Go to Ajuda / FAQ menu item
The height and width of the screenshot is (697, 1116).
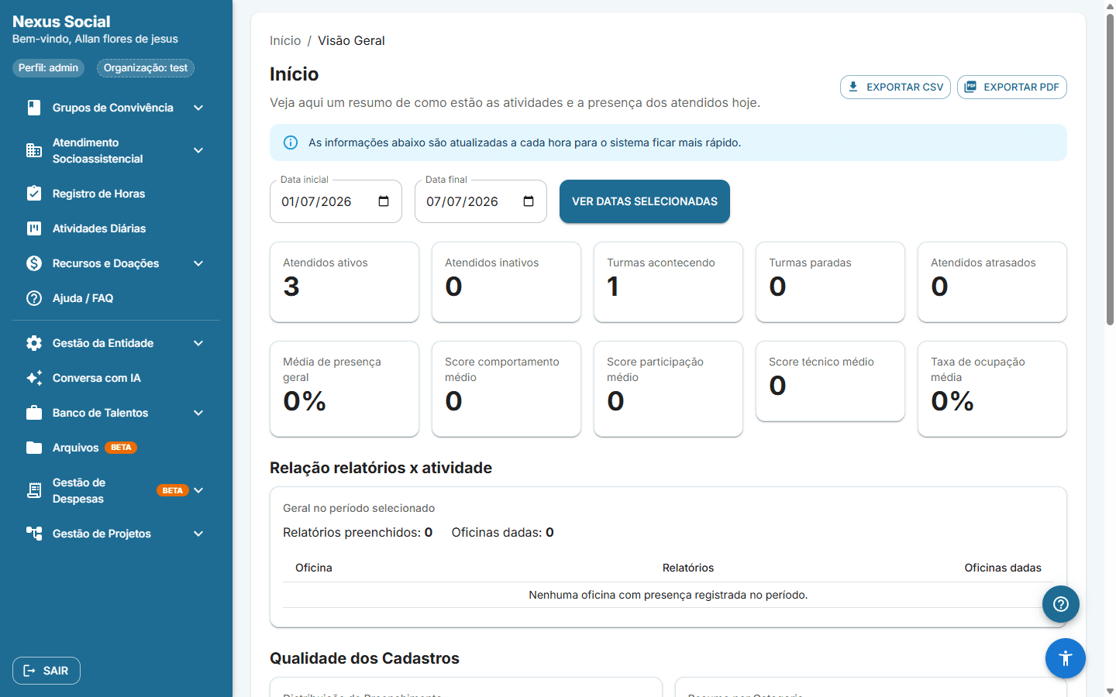[x=116, y=298]
